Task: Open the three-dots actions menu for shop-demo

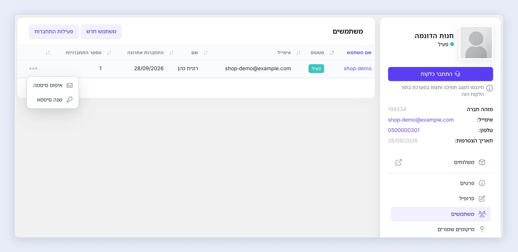Action: [x=33, y=68]
